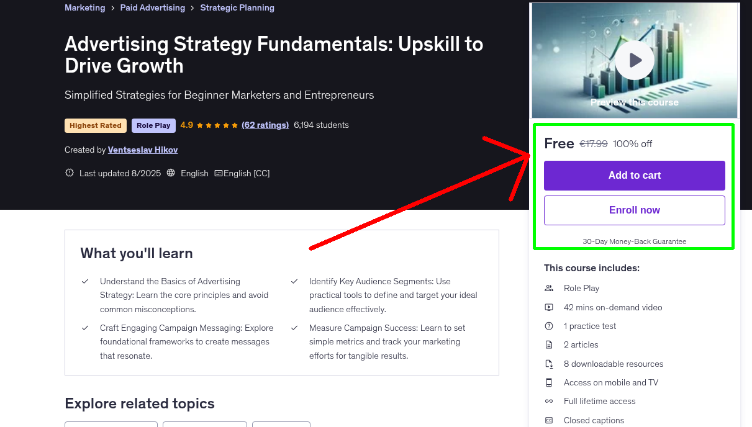752x427 pixels.
Task: Click the closed captions icon
Action: tap(549, 420)
